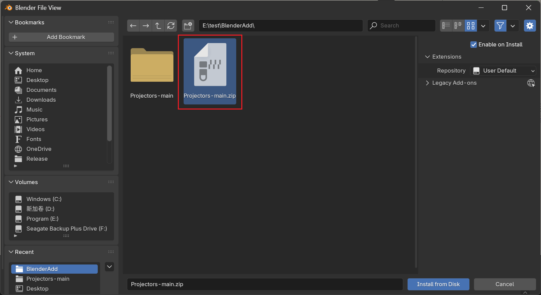Screen dimensions: 541x295
Task: Switch to thumbnail display mode
Action: pos(471,25)
